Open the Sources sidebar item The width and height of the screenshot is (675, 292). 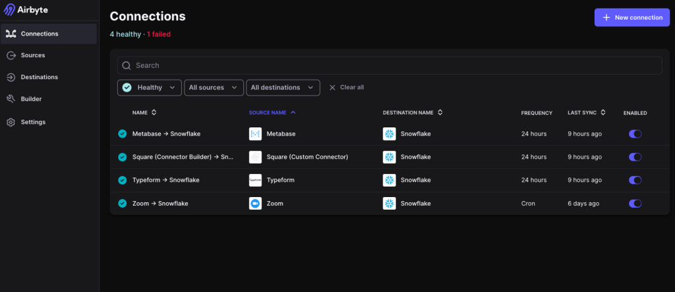click(49, 55)
